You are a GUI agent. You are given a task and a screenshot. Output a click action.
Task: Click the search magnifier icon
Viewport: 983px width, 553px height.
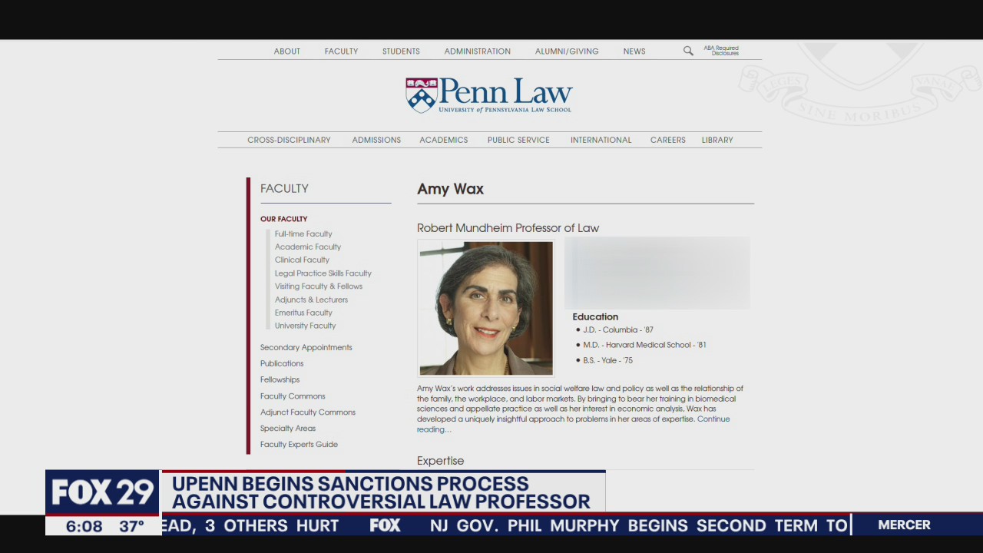tap(688, 51)
